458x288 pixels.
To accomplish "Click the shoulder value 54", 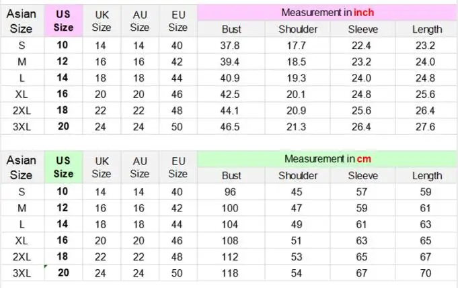I will coord(297,273).
